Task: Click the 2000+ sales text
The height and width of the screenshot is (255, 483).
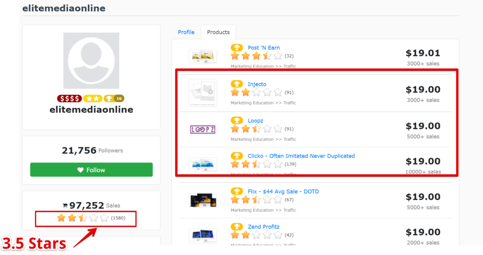Action: pyautogui.click(x=423, y=243)
